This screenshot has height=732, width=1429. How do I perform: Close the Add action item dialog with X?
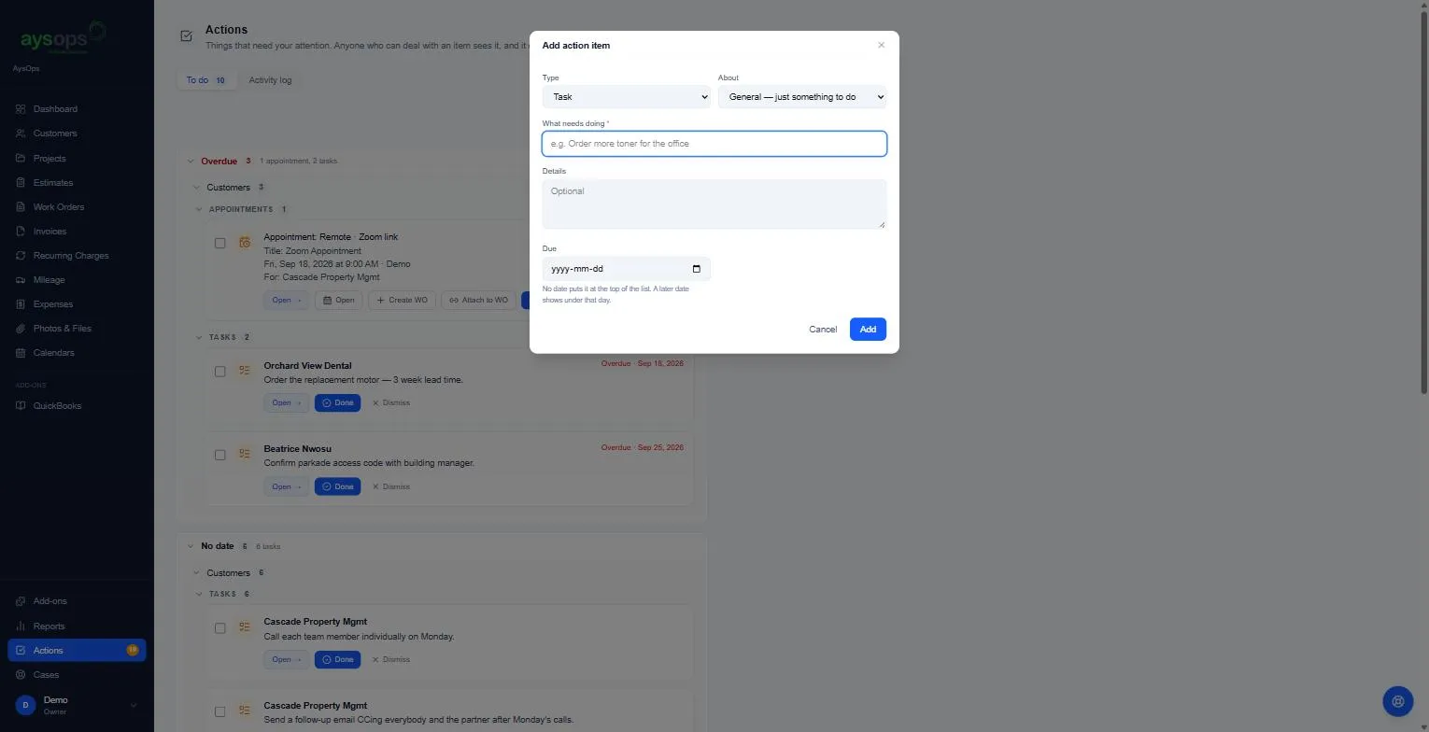click(881, 45)
